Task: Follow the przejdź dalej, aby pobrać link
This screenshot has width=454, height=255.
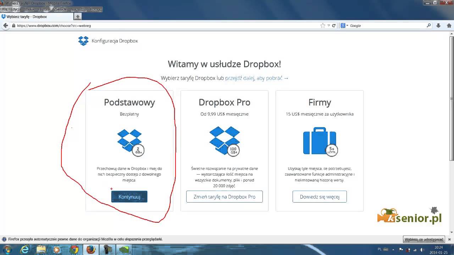Action: click(257, 78)
